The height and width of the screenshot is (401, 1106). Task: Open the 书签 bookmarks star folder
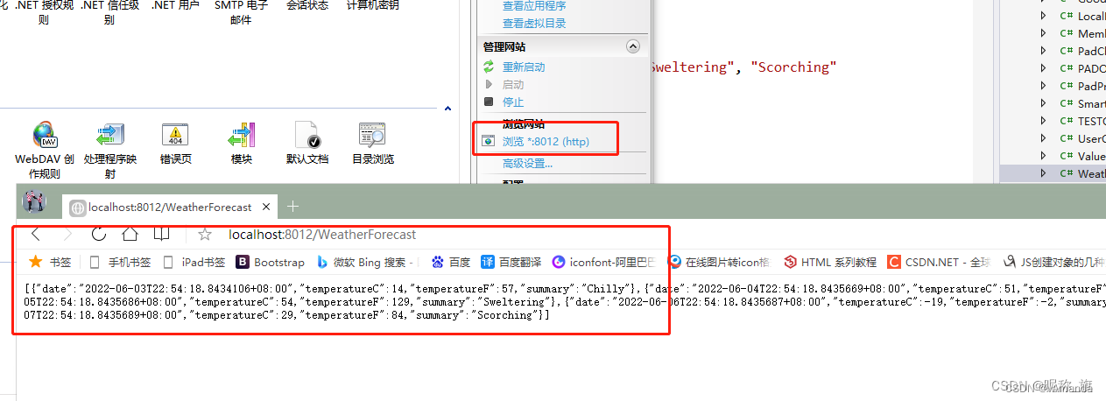pyautogui.click(x=50, y=262)
